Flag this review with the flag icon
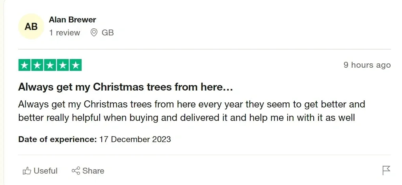This screenshot has height=185, width=402. click(386, 170)
